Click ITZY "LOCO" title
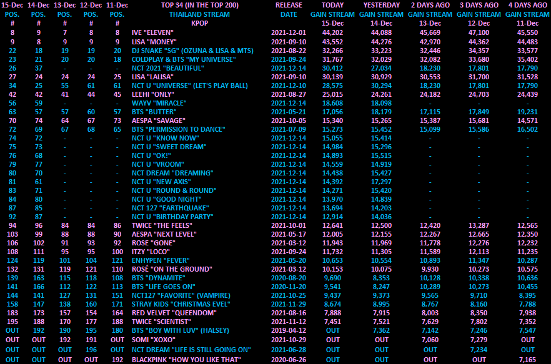Image resolution: width=551 pixels, height=364 pixels. (x=151, y=252)
